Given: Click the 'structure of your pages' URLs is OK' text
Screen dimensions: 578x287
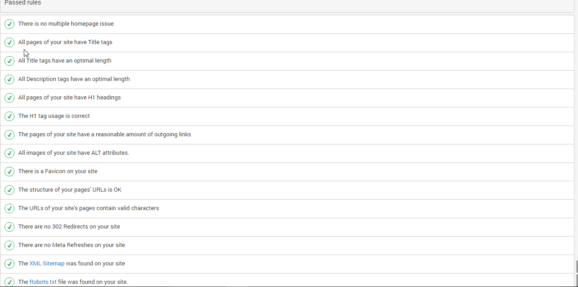Looking at the screenshot, I should [x=70, y=190].
